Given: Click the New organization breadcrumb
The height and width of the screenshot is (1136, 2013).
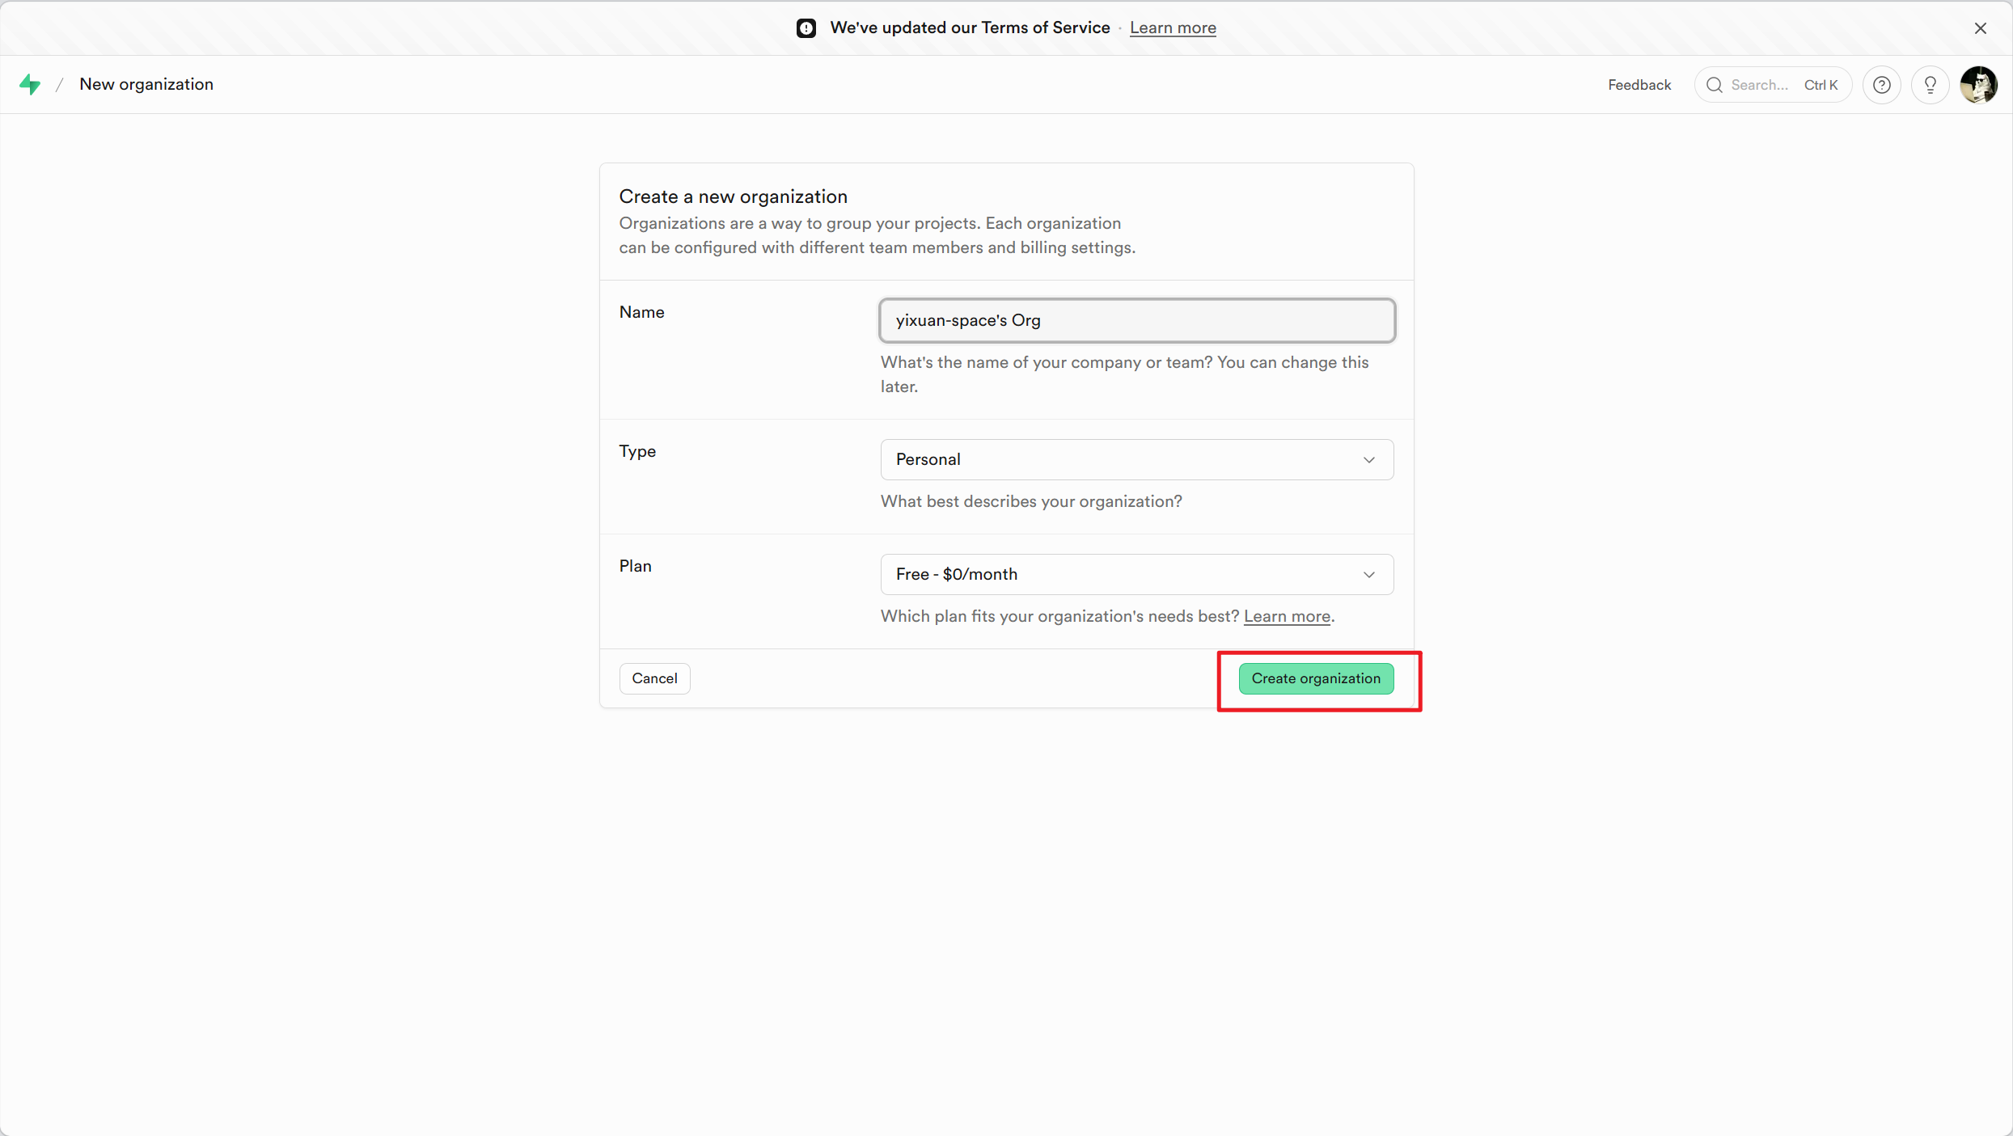Looking at the screenshot, I should (146, 84).
